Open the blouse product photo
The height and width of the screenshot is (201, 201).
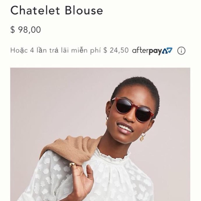coord(100,134)
